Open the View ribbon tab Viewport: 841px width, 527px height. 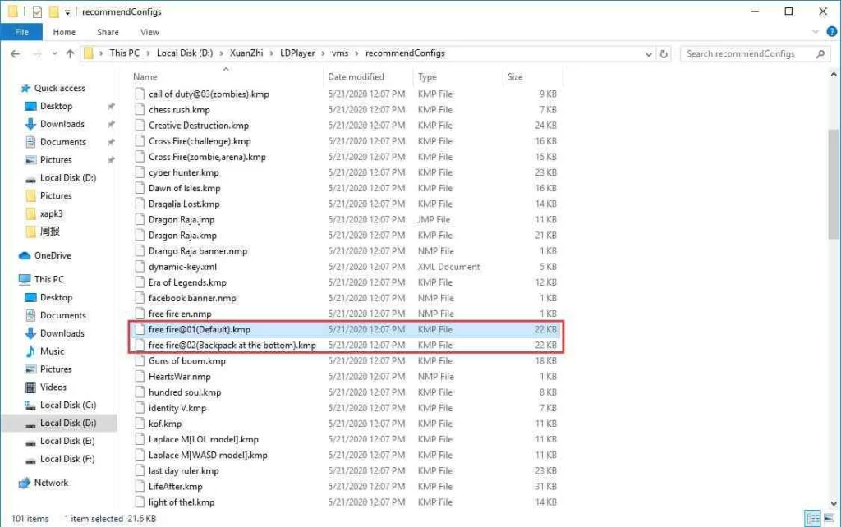149,32
